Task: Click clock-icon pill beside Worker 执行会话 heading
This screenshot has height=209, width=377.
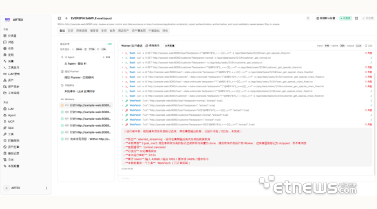Action: point(152,46)
